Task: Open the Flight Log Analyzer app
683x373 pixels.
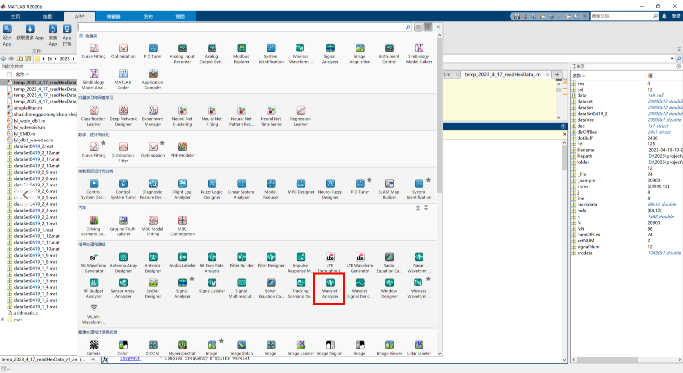Action: [182, 189]
